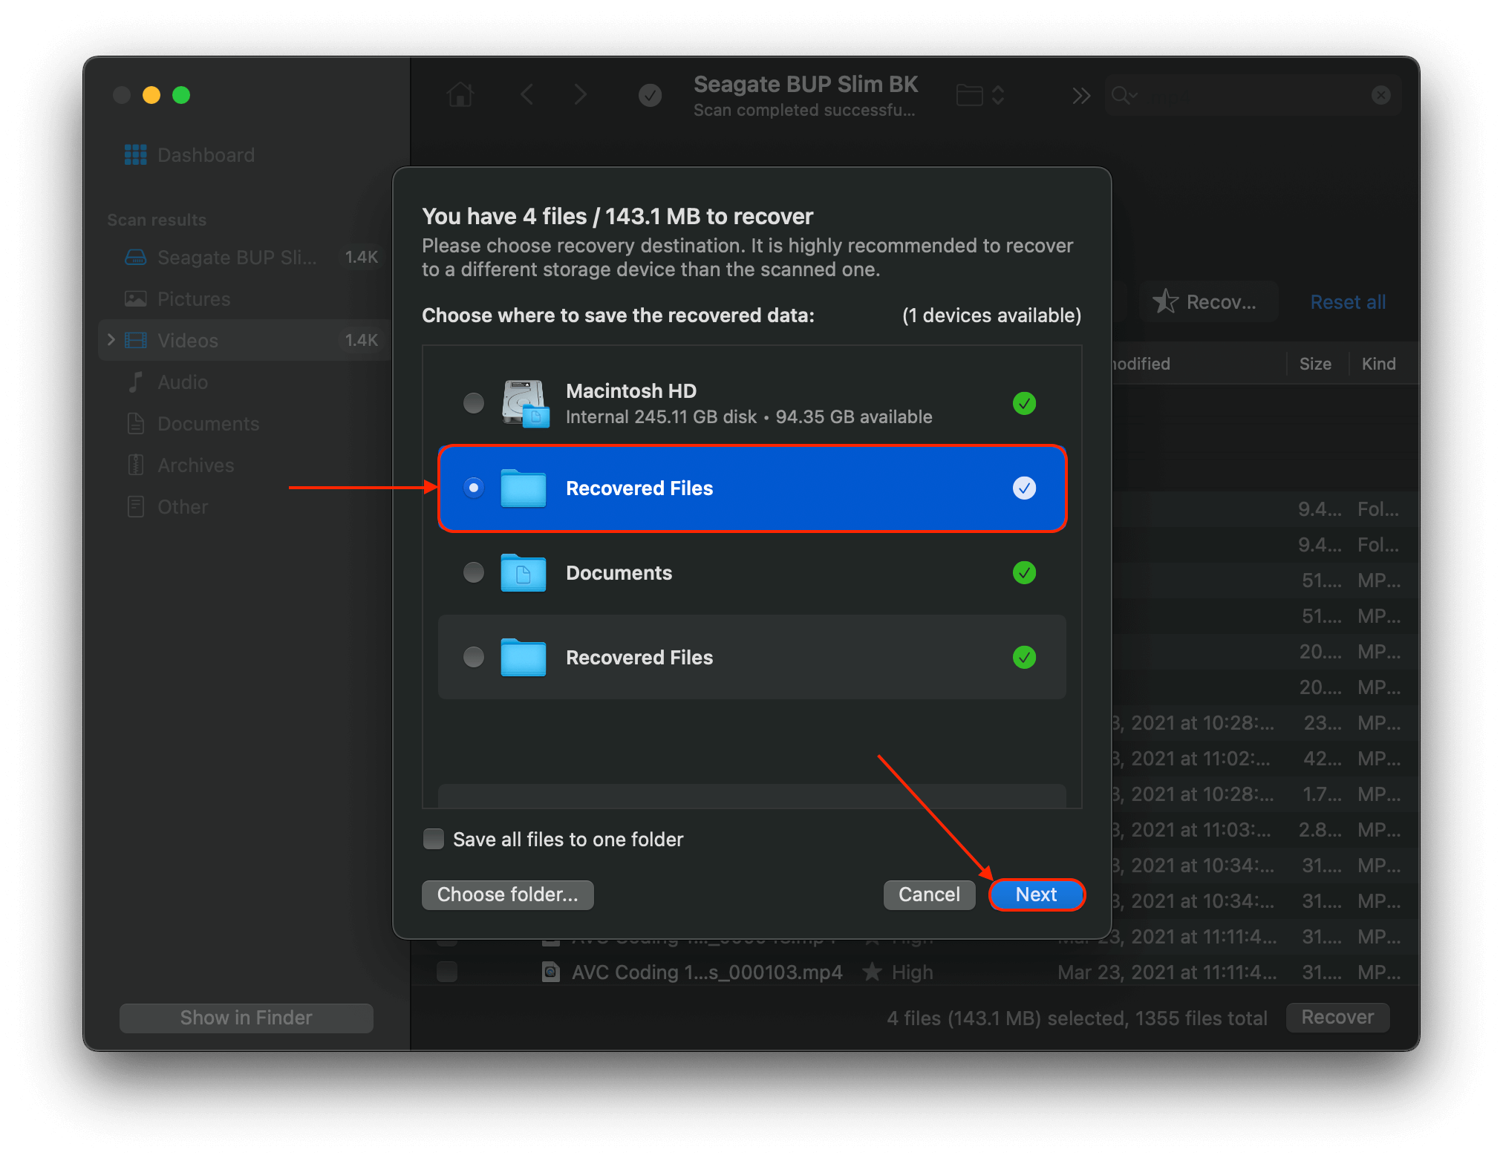Click the forward navigation arrow
The image size is (1503, 1161).
pyautogui.click(x=580, y=94)
